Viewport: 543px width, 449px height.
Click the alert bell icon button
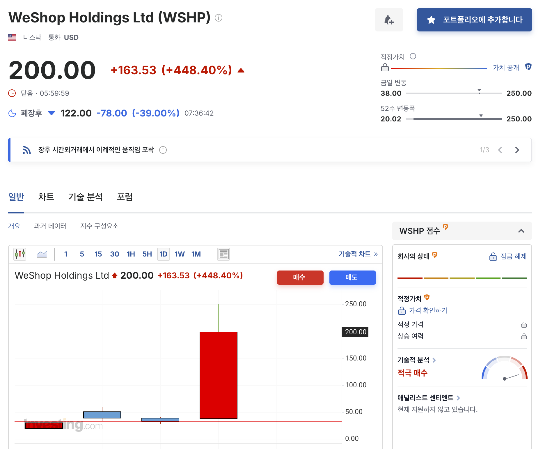coord(389,20)
